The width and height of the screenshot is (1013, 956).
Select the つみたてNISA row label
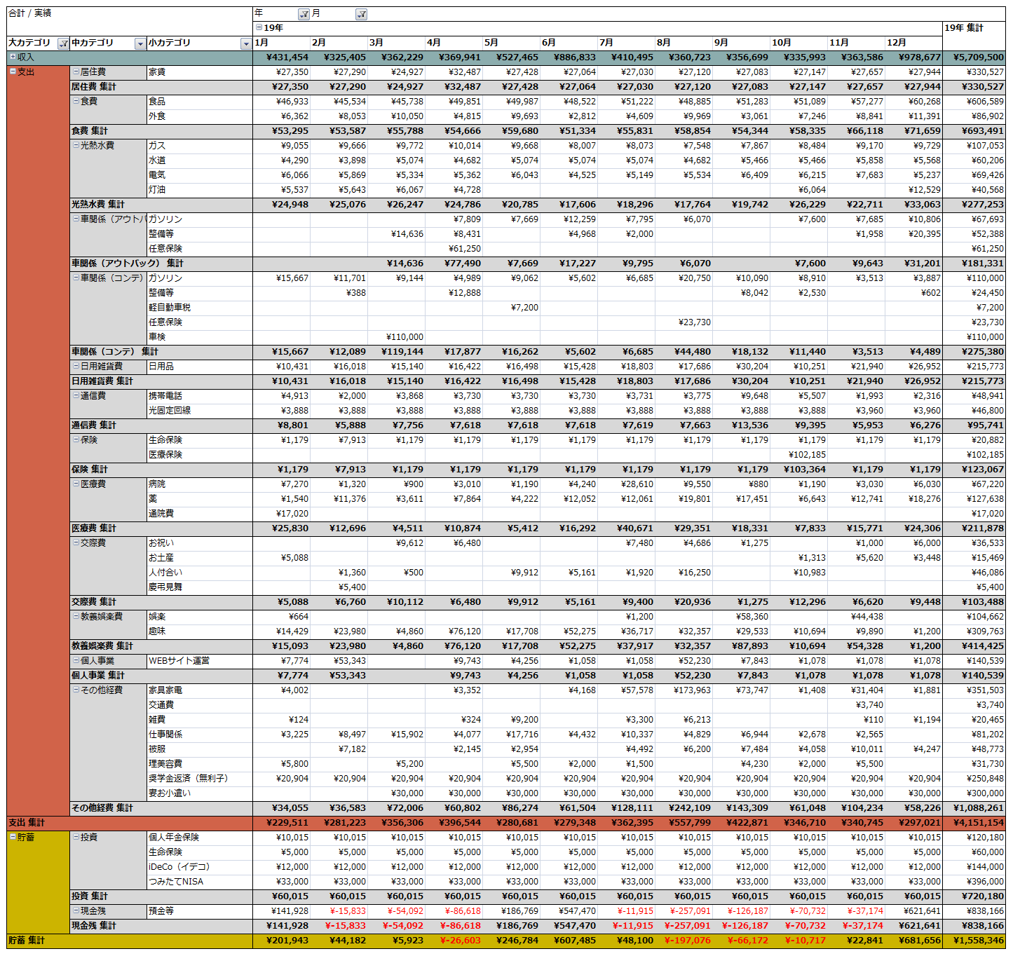click(200, 881)
